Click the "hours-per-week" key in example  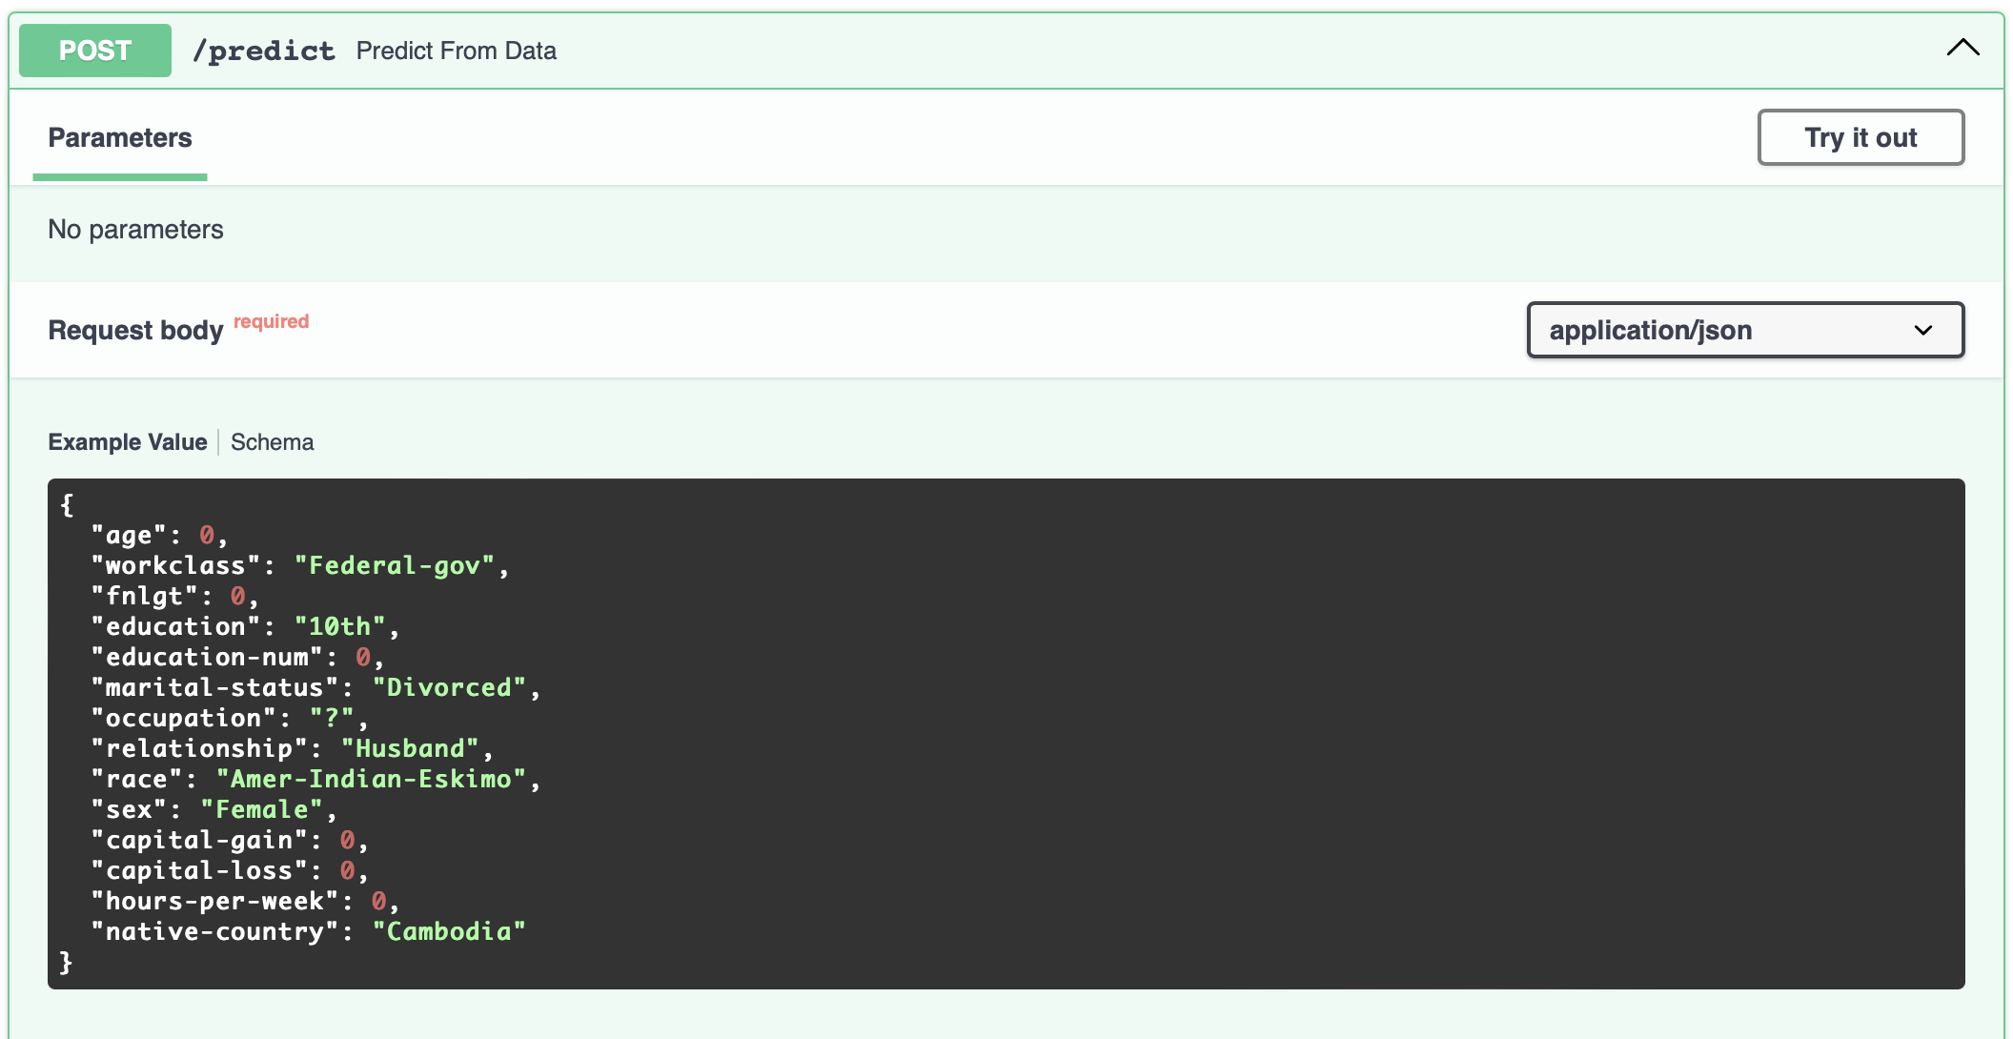pos(214,901)
